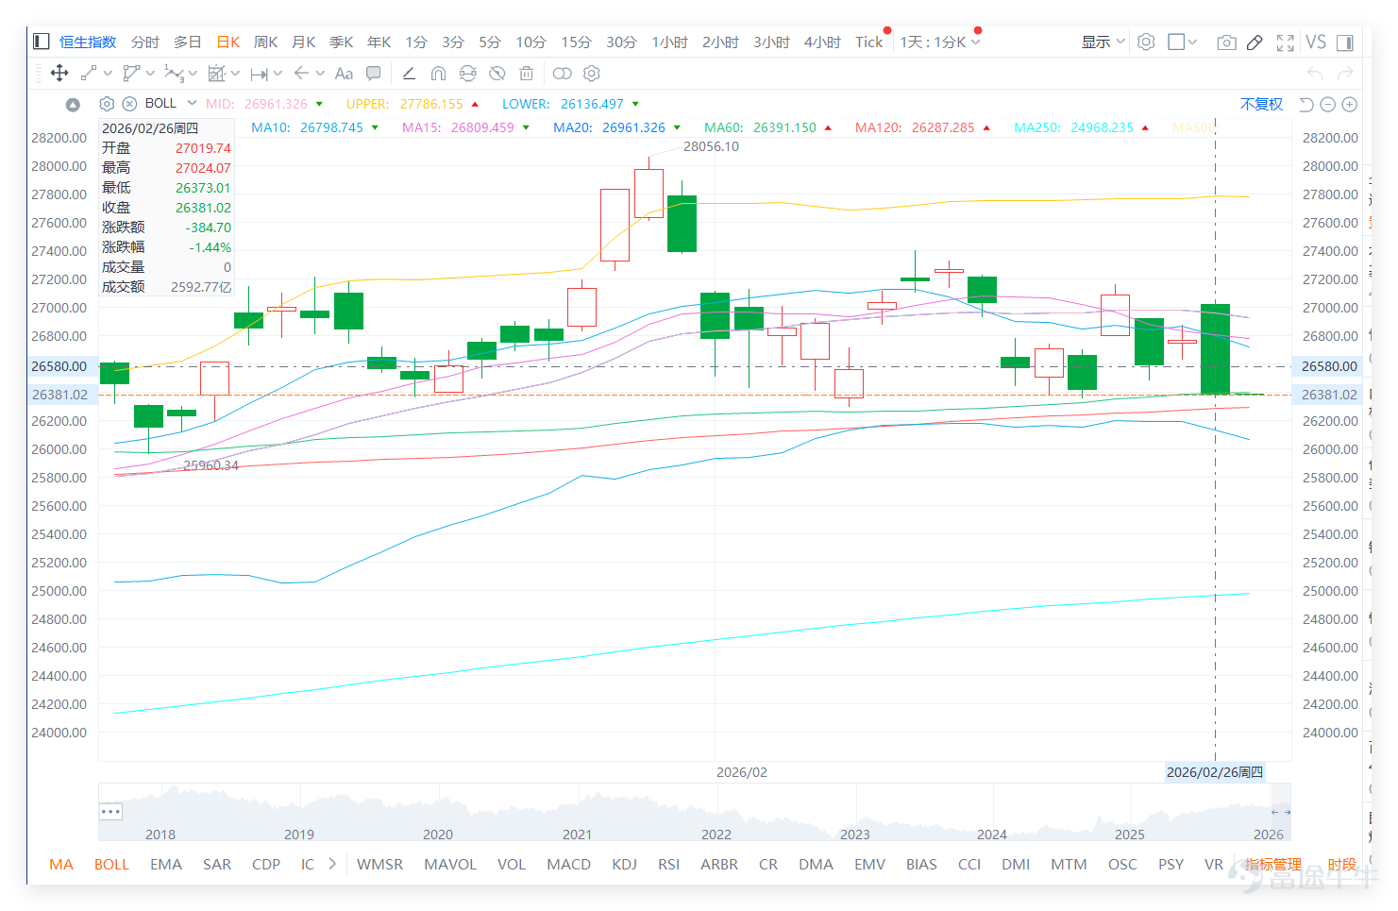1398x911 pixels.
Task: Open 指标管理 indicator management
Action: pos(1272,864)
